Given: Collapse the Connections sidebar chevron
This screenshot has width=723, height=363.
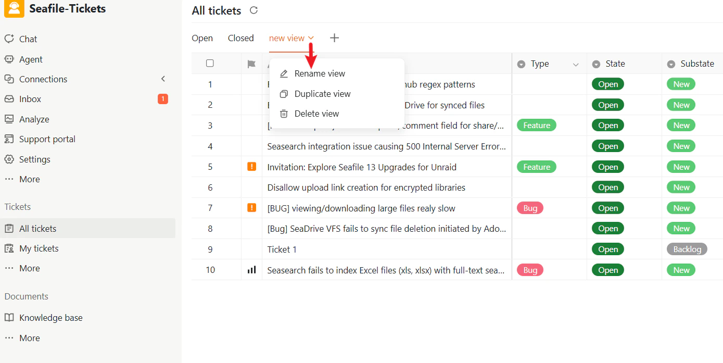Looking at the screenshot, I should click(163, 79).
